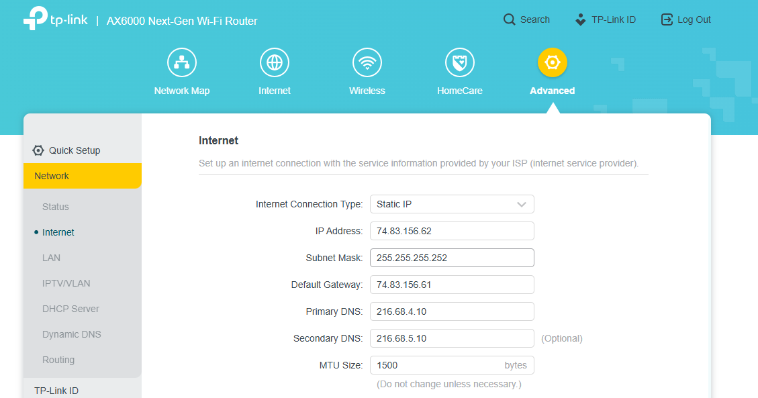Click the 'Secondary DNS:' label

pos(328,338)
